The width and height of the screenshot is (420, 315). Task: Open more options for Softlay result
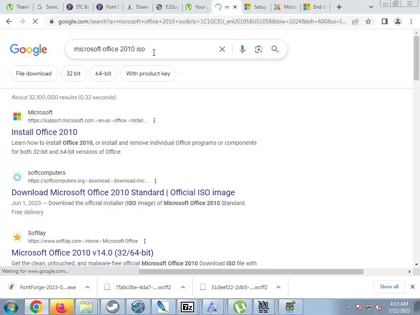coord(145,241)
